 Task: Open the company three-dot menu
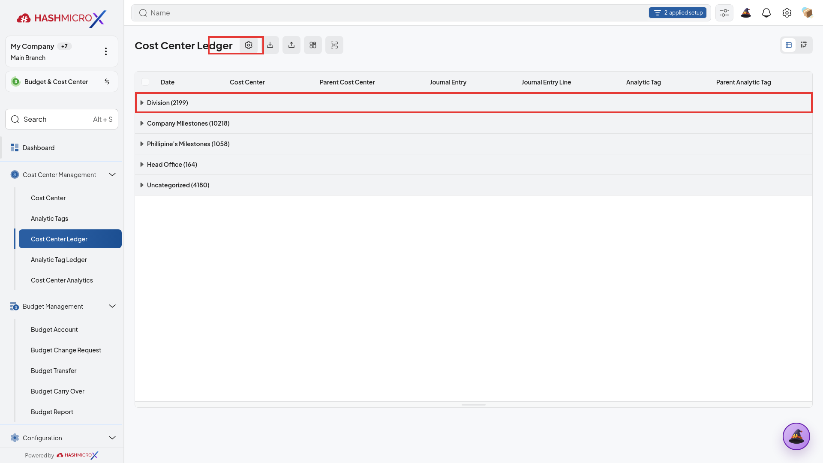click(106, 51)
